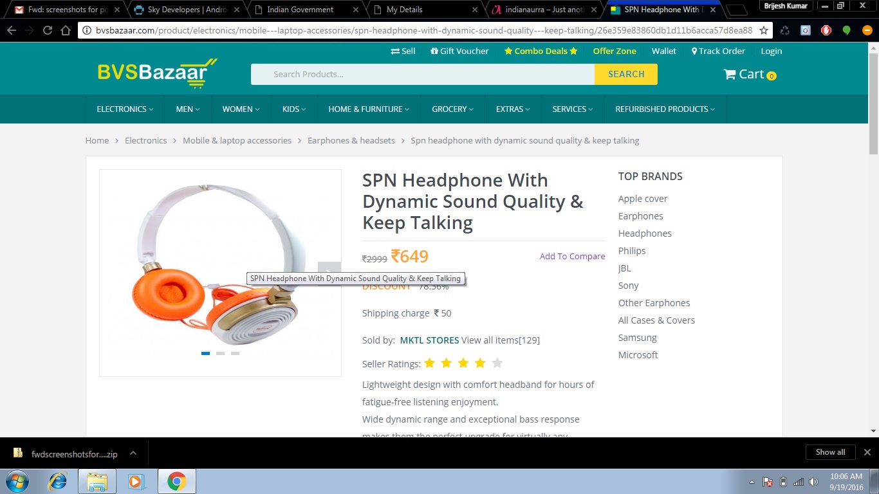Open MKTL STORES seller link
The height and width of the screenshot is (494, 879).
pos(429,340)
